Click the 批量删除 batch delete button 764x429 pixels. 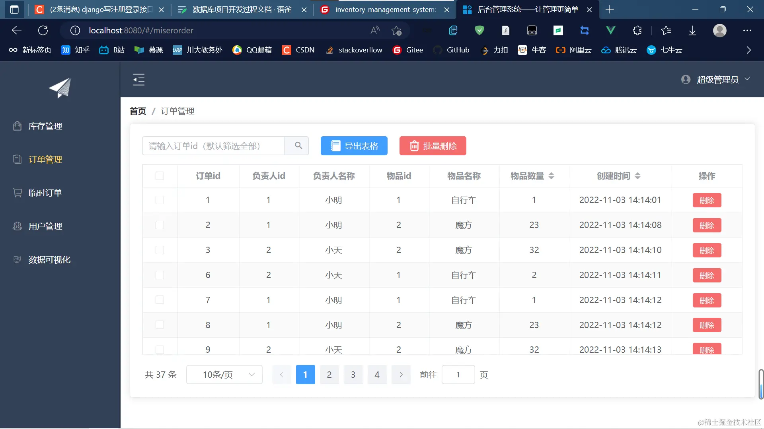(433, 146)
